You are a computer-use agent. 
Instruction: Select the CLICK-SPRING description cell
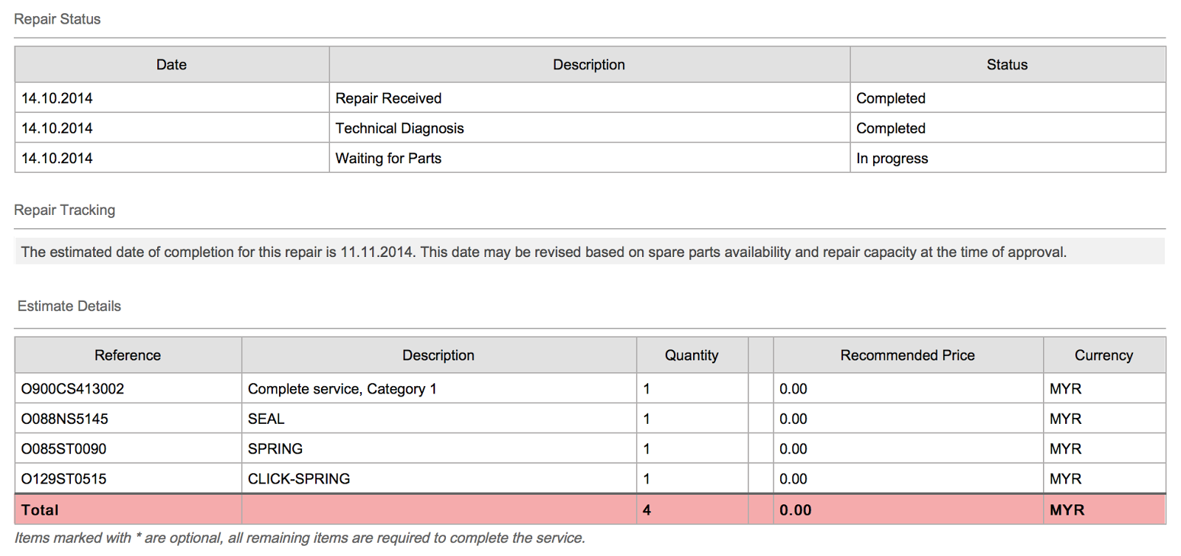pyautogui.click(x=298, y=479)
